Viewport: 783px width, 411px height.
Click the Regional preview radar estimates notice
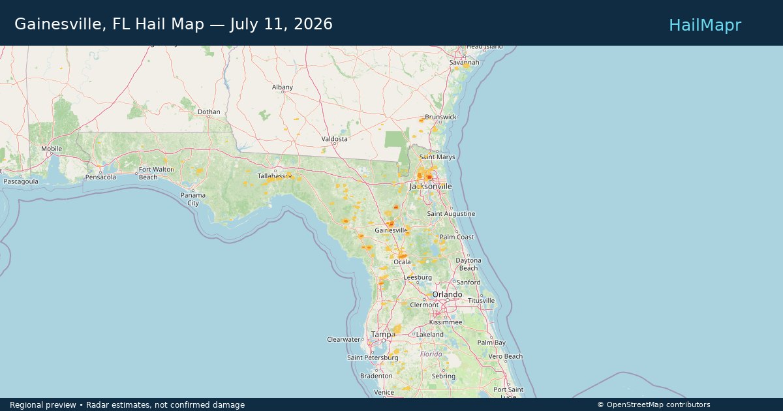127,405
